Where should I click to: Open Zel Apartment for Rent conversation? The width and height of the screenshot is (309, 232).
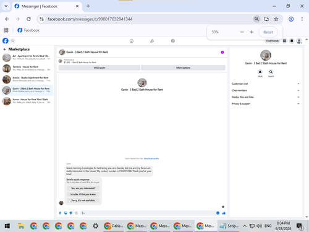[x=27, y=58]
